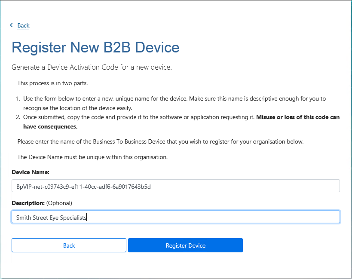Click into the Description text field
This screenshot has height=279, width=352.
(175, 217)
